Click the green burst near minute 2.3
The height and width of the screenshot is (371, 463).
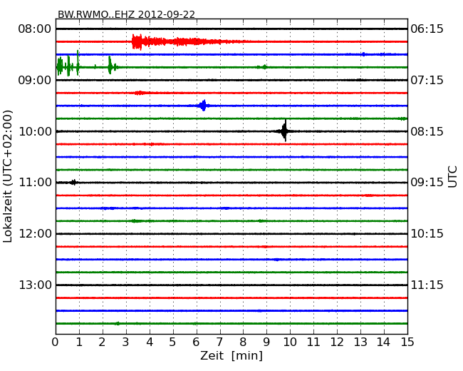click(110, 65)
